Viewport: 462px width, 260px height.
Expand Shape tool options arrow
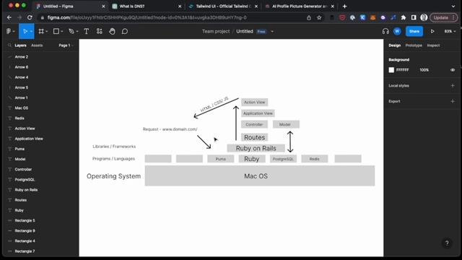62,32
